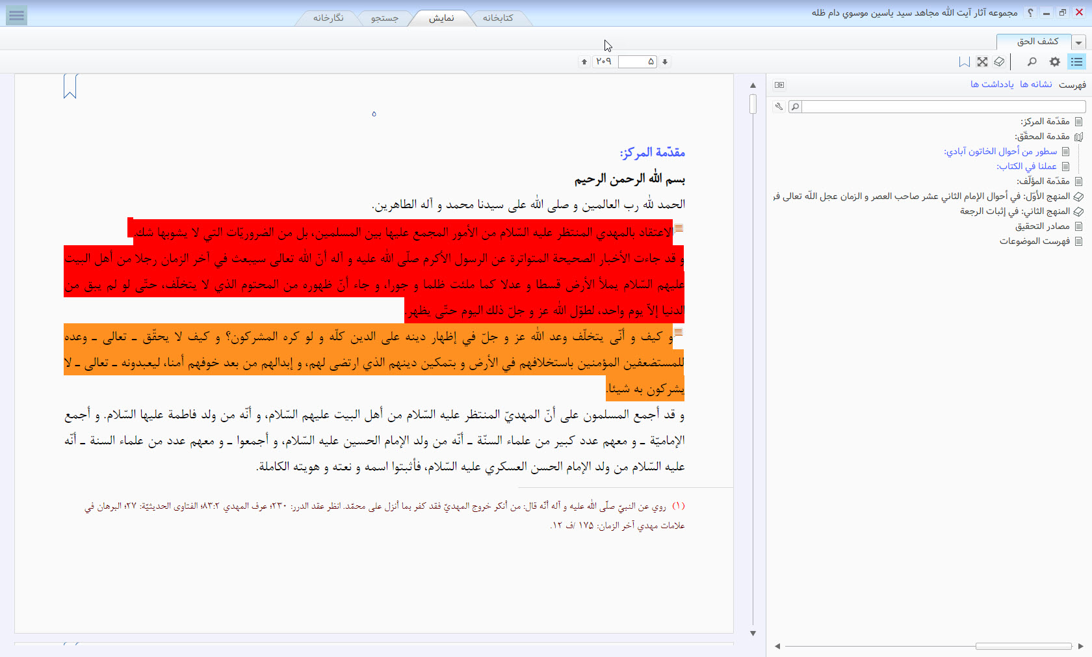Open the فهرست panel tab
Screen dimensions: 1092x657
point(1072,85)
